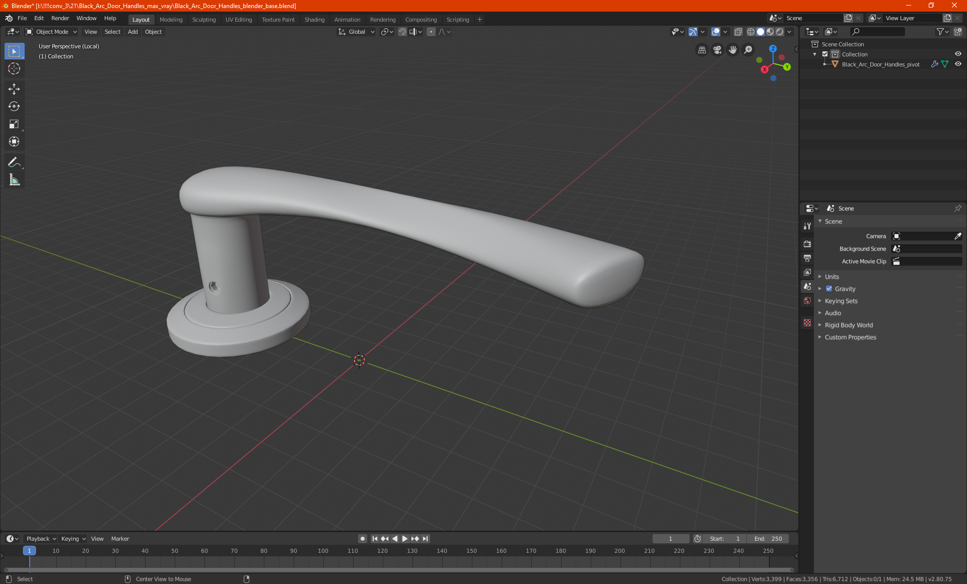
Task: Toggle auto keying record button
Action: click(x=362, y=539)
